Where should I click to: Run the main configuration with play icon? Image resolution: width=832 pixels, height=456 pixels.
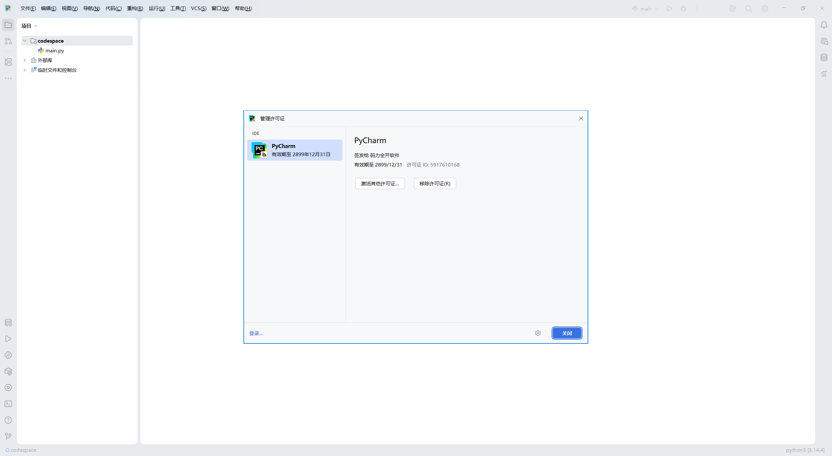point(669,9)
